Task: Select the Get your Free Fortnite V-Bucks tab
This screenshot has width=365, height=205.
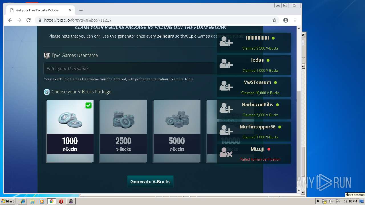Action: [40, 10]
